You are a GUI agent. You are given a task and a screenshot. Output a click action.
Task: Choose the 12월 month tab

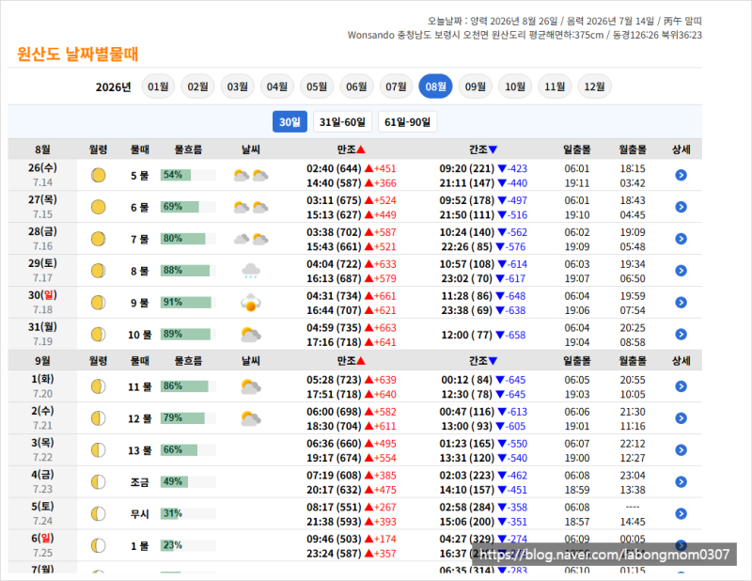click(595, 86)
